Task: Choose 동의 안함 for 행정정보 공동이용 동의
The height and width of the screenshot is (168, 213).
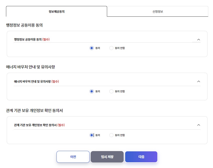Action: (111, 48)
